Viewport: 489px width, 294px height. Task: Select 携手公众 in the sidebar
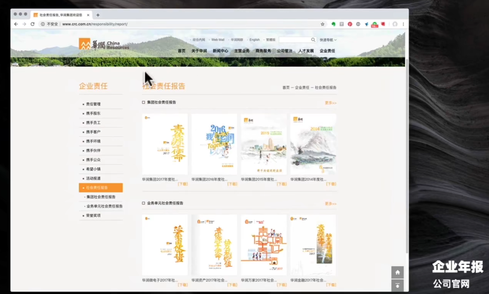(93, 160)
